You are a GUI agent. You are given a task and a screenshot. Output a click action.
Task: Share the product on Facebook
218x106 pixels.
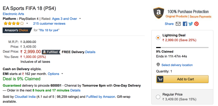click(x=185, y=24)
